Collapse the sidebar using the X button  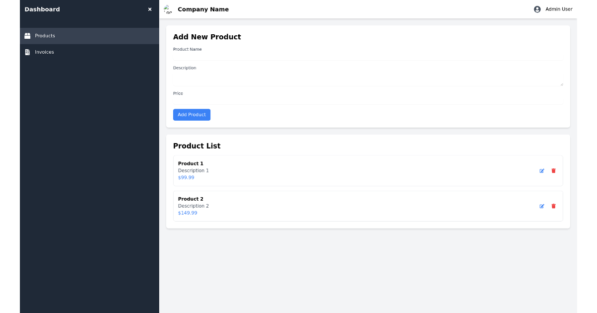coord(150,9)
